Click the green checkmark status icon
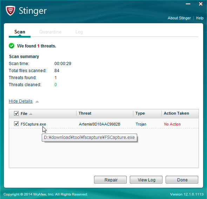Screen dimensions: 207x199 [x=12, y=46]
